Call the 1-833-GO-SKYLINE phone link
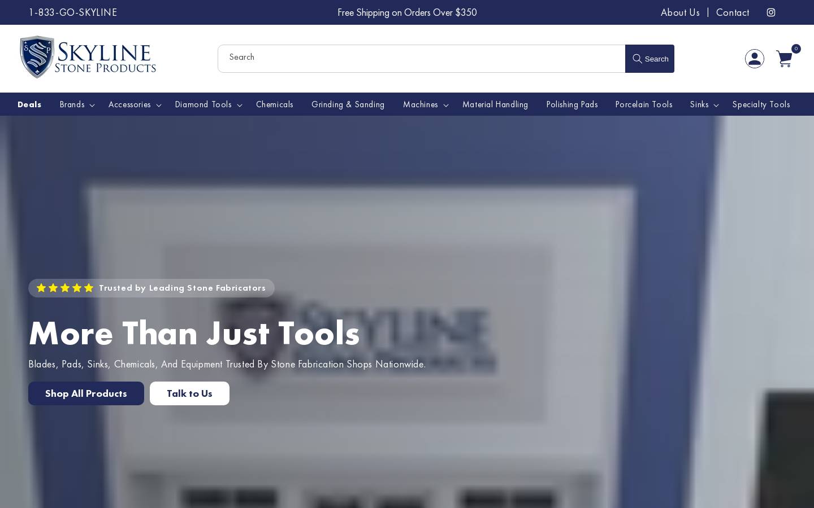814x508 pixels. point(73,12)
